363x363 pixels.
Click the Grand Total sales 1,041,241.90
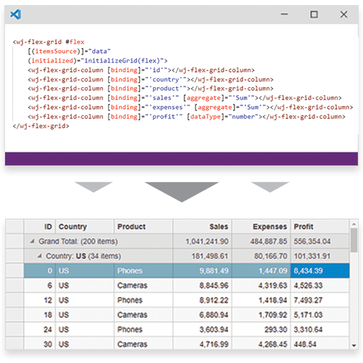pyautogui.click(x=202, y=241)
